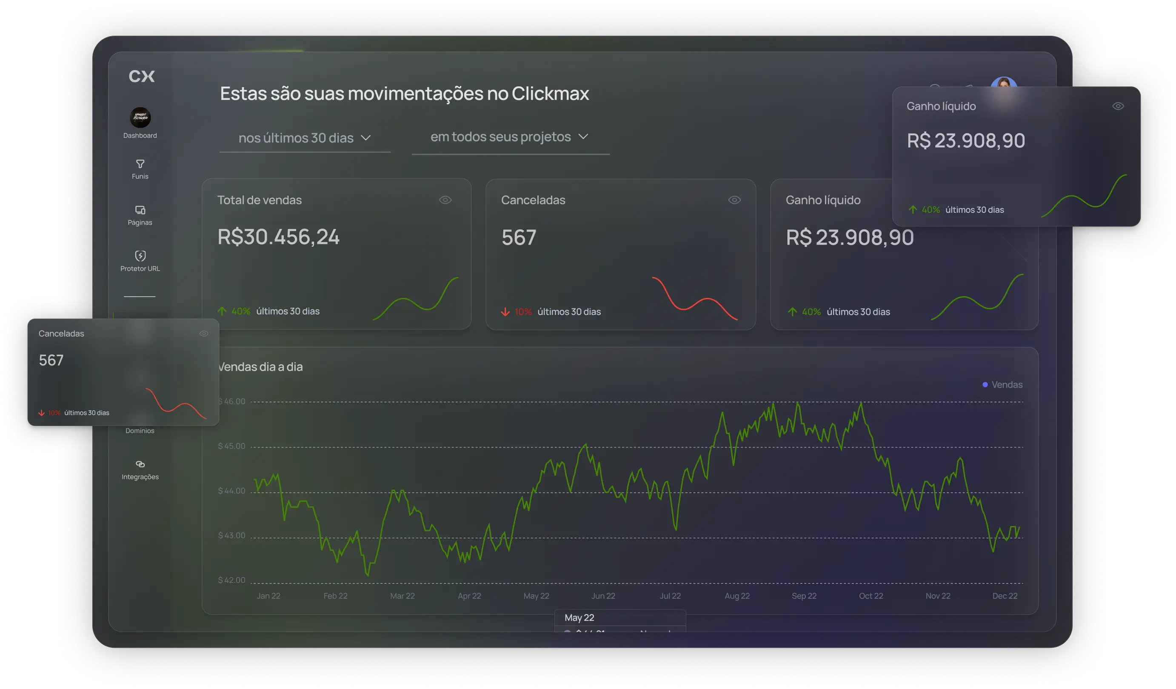This screenshot has width=1176, height=689.
Task: Click the user avatar in the top right corner
Action: (x=1004, y=83)
